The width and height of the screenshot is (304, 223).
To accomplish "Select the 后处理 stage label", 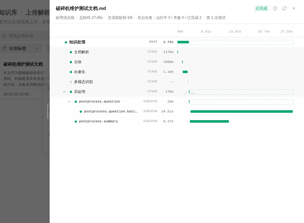I will point(80,92).
